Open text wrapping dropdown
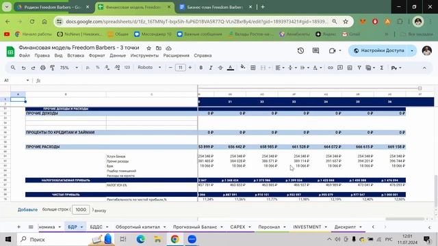Screen dimensions: 438x246 [305, 68]
